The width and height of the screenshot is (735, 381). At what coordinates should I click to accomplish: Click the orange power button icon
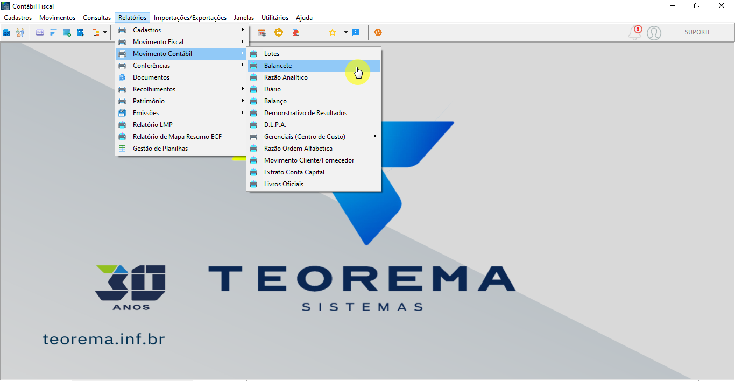point(378,32)
